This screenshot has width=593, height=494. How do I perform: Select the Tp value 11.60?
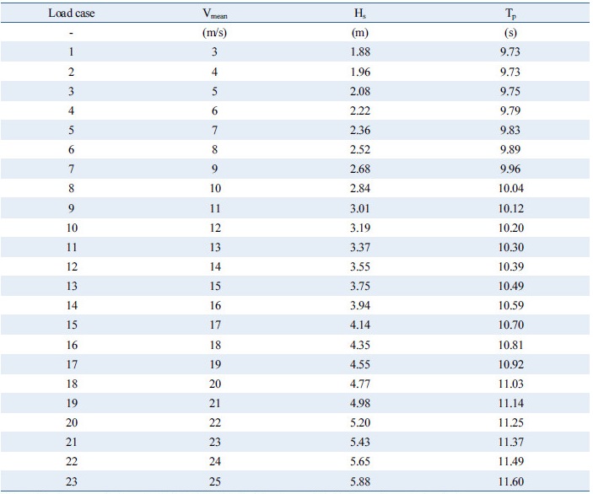coord(509,481)
